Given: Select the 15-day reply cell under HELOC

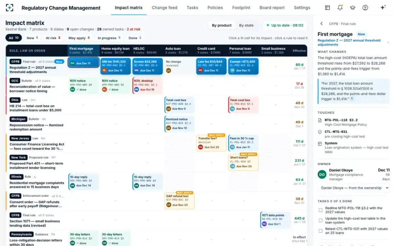Looking at the screenshot, I should [x=147, y=181].
